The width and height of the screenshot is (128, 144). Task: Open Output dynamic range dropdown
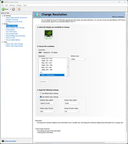coord(72,111)
